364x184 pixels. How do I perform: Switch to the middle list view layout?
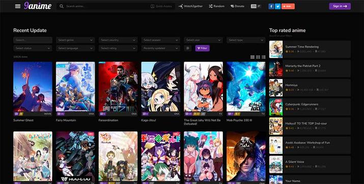tap(258, 57)
